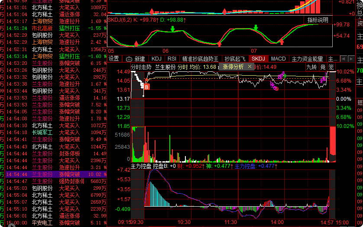Select 14:54:47 兰生股份 强势封涨停 row
The image size is (363, 227).
click(56, 181)
